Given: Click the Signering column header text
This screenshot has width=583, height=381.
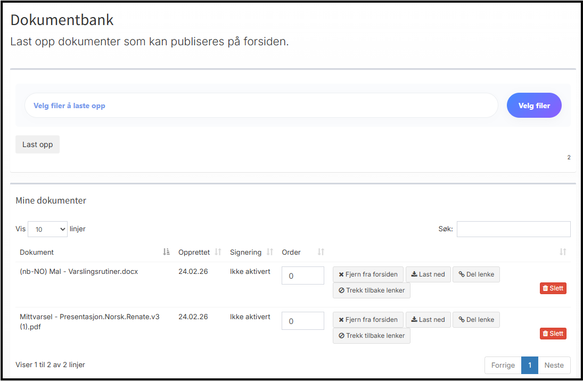Looking at the screenshot, I should pyautogui.click(x=246, y=252).
